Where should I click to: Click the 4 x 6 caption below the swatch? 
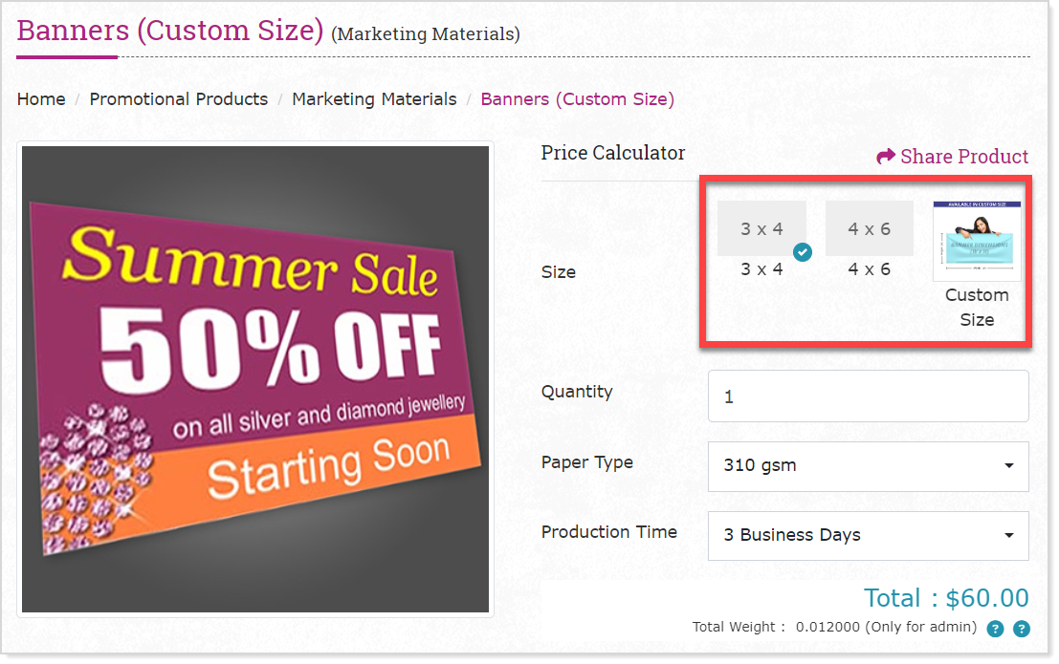coord(869,269)
